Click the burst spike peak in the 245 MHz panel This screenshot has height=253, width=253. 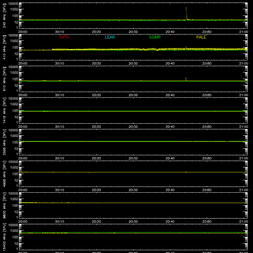click(186, 7)
